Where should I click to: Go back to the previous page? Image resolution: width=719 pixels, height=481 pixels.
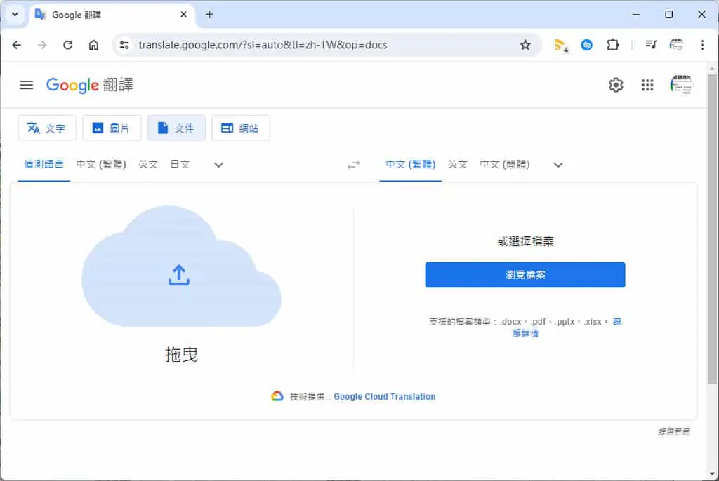[x=17, y=45]
